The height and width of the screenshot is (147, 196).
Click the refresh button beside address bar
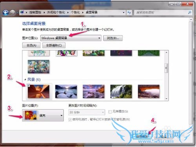[129, 13]
